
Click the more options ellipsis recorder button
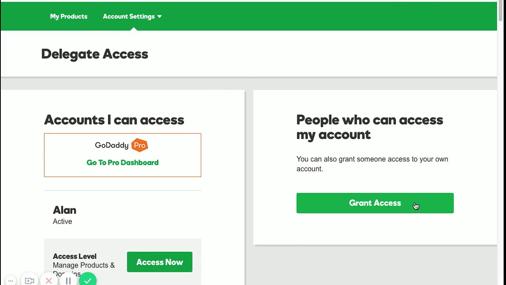coord(11,281)
